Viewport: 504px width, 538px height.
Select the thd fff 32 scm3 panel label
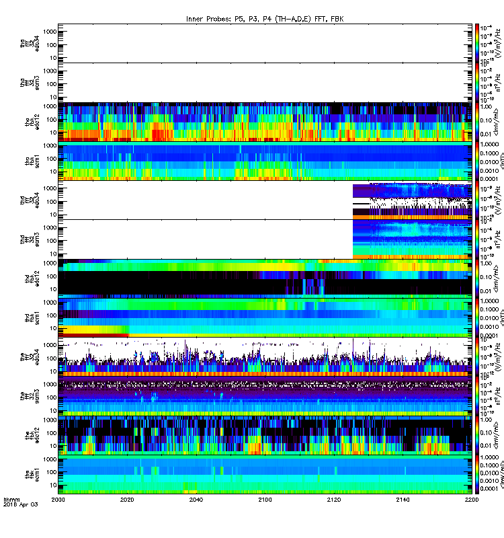pos(30,239)
